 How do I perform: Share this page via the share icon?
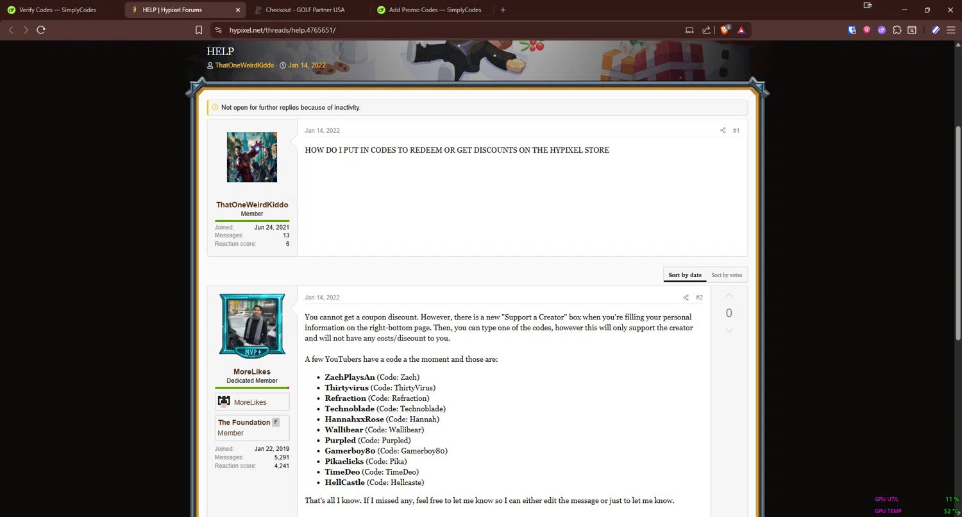pyautogui.click(x=706, y=30)
